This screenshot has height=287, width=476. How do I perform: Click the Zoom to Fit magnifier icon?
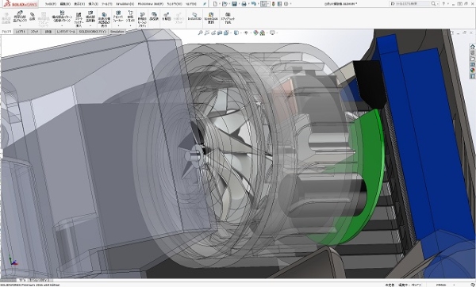(x=201, y=33)
